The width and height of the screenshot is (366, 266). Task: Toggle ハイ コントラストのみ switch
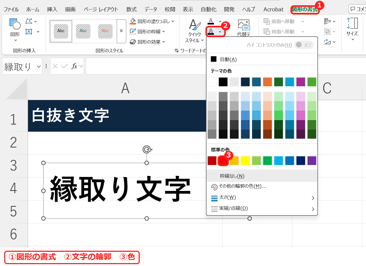click(304, 45)
